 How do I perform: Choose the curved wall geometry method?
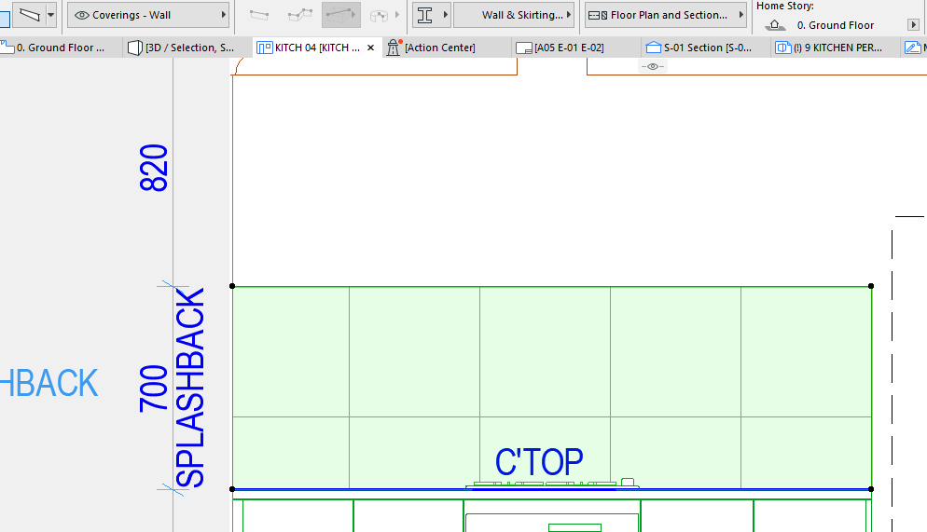click(x=379, y=15)
